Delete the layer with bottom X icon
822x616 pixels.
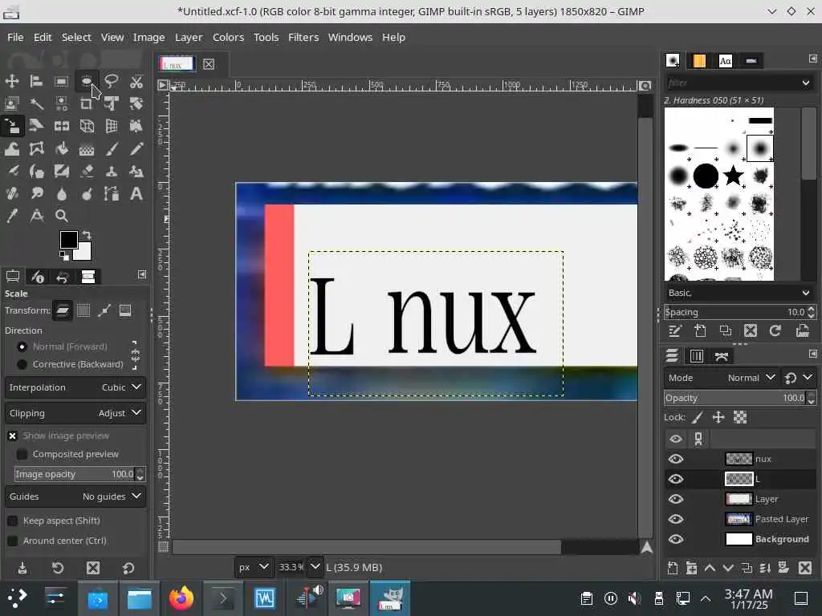point(805,568)
